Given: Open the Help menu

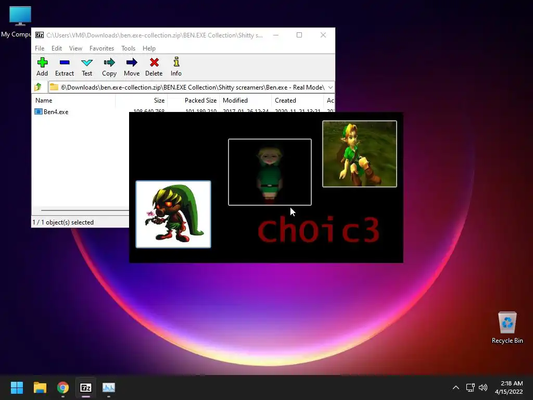Looking at the screenshot, I should (x=149, y=48).
